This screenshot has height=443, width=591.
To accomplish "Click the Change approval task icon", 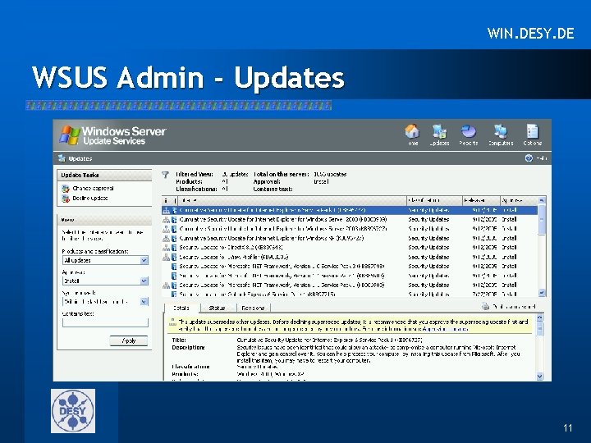I will [x=66, y=189].
